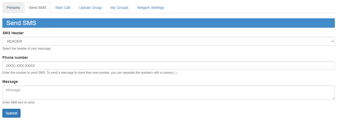Click the comma-separated numbers help text
The height and width of the screenshot is (126, 338).
[x=90, y=73]
